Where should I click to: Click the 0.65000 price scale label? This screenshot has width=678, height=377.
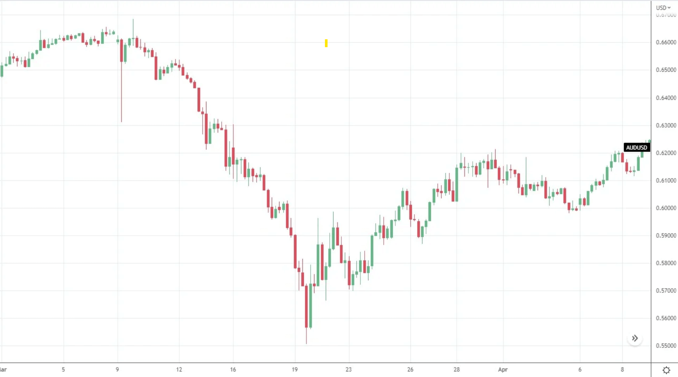[x=666, y=70]
